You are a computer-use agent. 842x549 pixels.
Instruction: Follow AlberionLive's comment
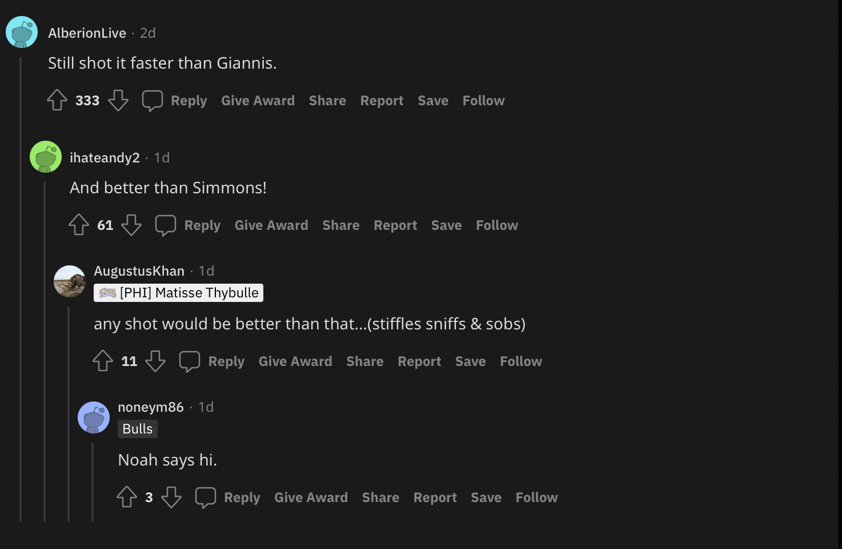pos(483,101)
